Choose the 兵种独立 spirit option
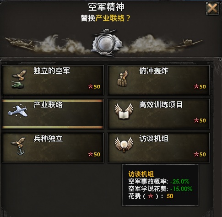The width and height of the screenshot is (222, 217). click(x=53, y=148)
